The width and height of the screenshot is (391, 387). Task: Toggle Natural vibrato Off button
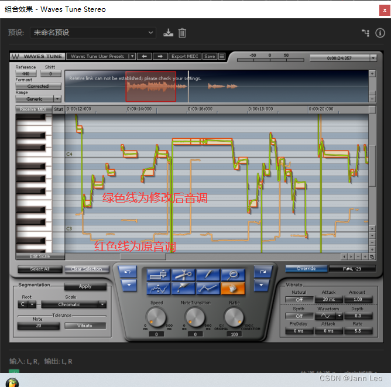coord(299,300)
